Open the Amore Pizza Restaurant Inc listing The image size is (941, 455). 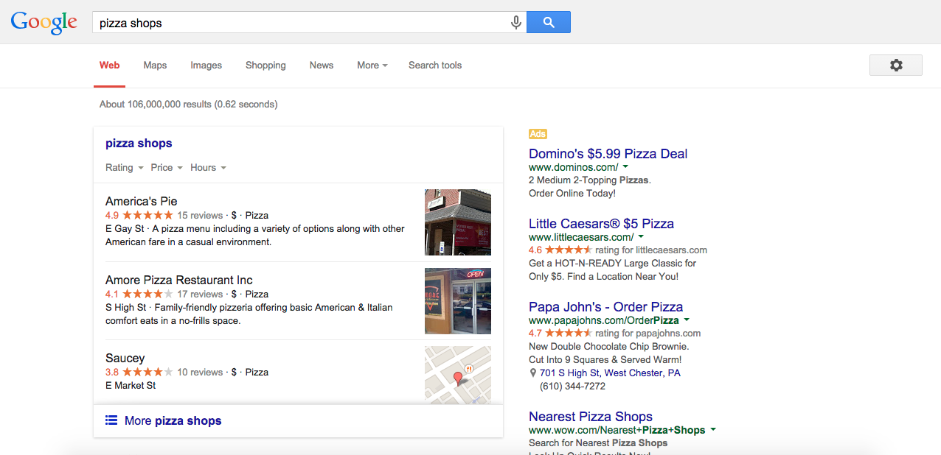pos(178,280)
